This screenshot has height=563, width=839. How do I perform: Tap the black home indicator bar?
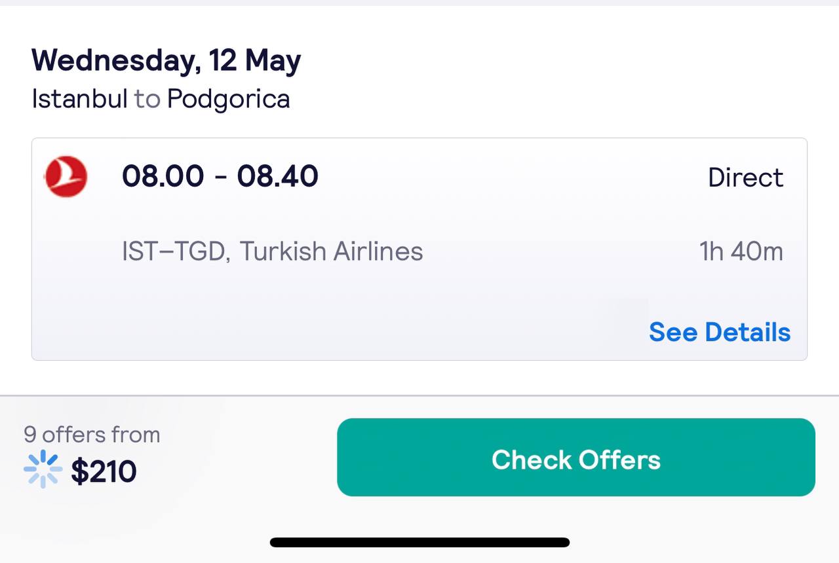(x=419, y=542)
